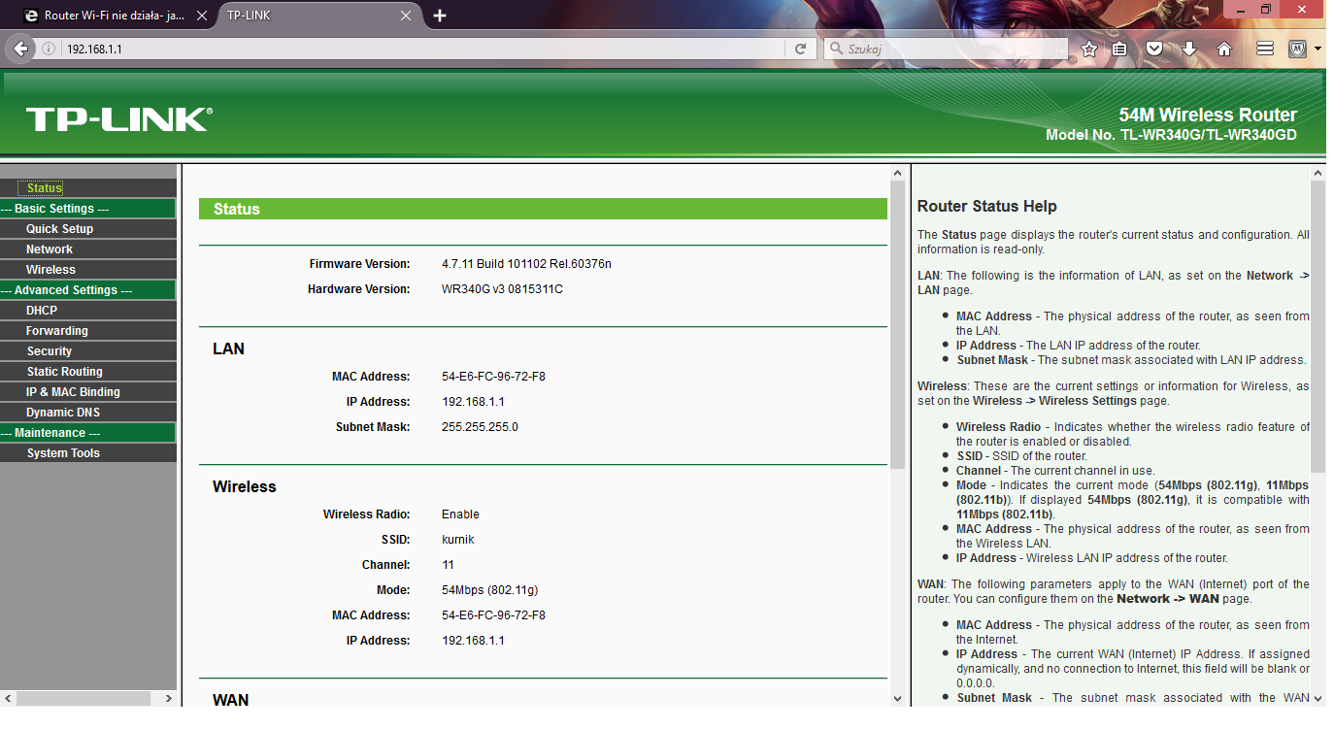Image resolution: width=1334 pixels, height=730 pixels.
Task: Open Dynamic DNS settings
Action: pyautogui.click(x=63, y=413)
